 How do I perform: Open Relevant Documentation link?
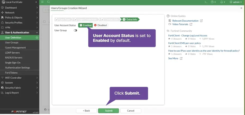pos(185,21)
